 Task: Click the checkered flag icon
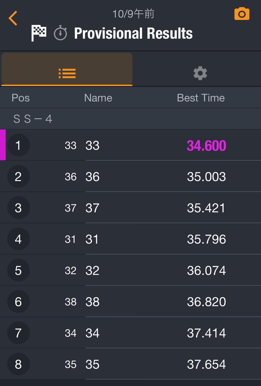[39, 33]
